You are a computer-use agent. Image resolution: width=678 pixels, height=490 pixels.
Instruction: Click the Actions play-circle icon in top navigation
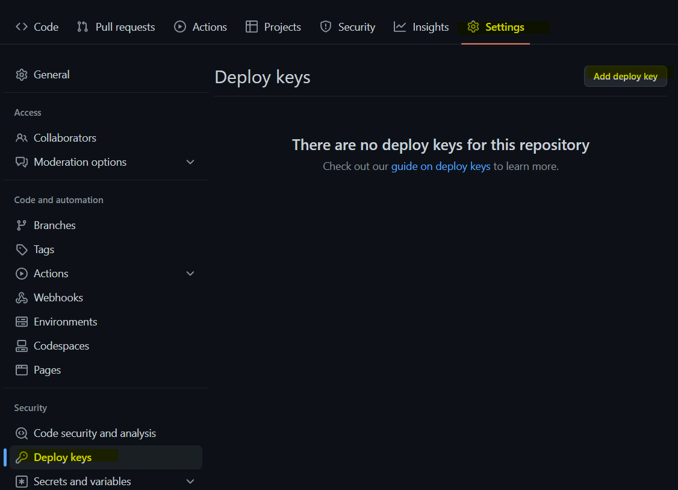180,27
